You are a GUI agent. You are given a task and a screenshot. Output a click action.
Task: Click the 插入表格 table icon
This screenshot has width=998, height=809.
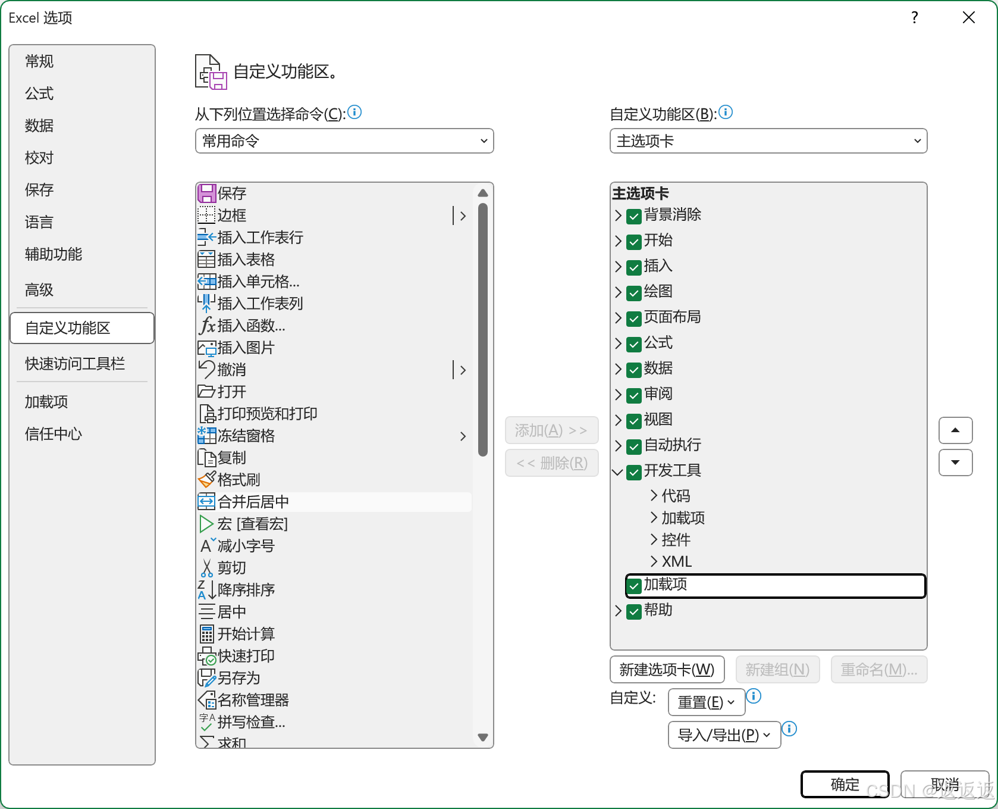click(206, 259)
